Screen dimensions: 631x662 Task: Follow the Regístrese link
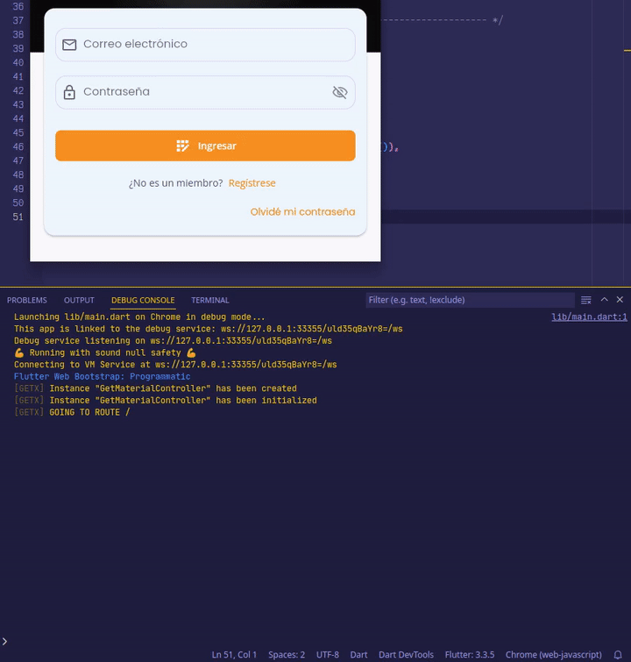coord(252,183)
